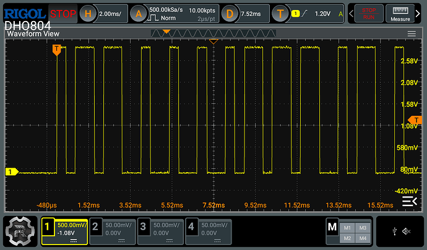Click the memory overview waveform bar
This screenshot has width=427, height=250.
(x=213, y=33)
